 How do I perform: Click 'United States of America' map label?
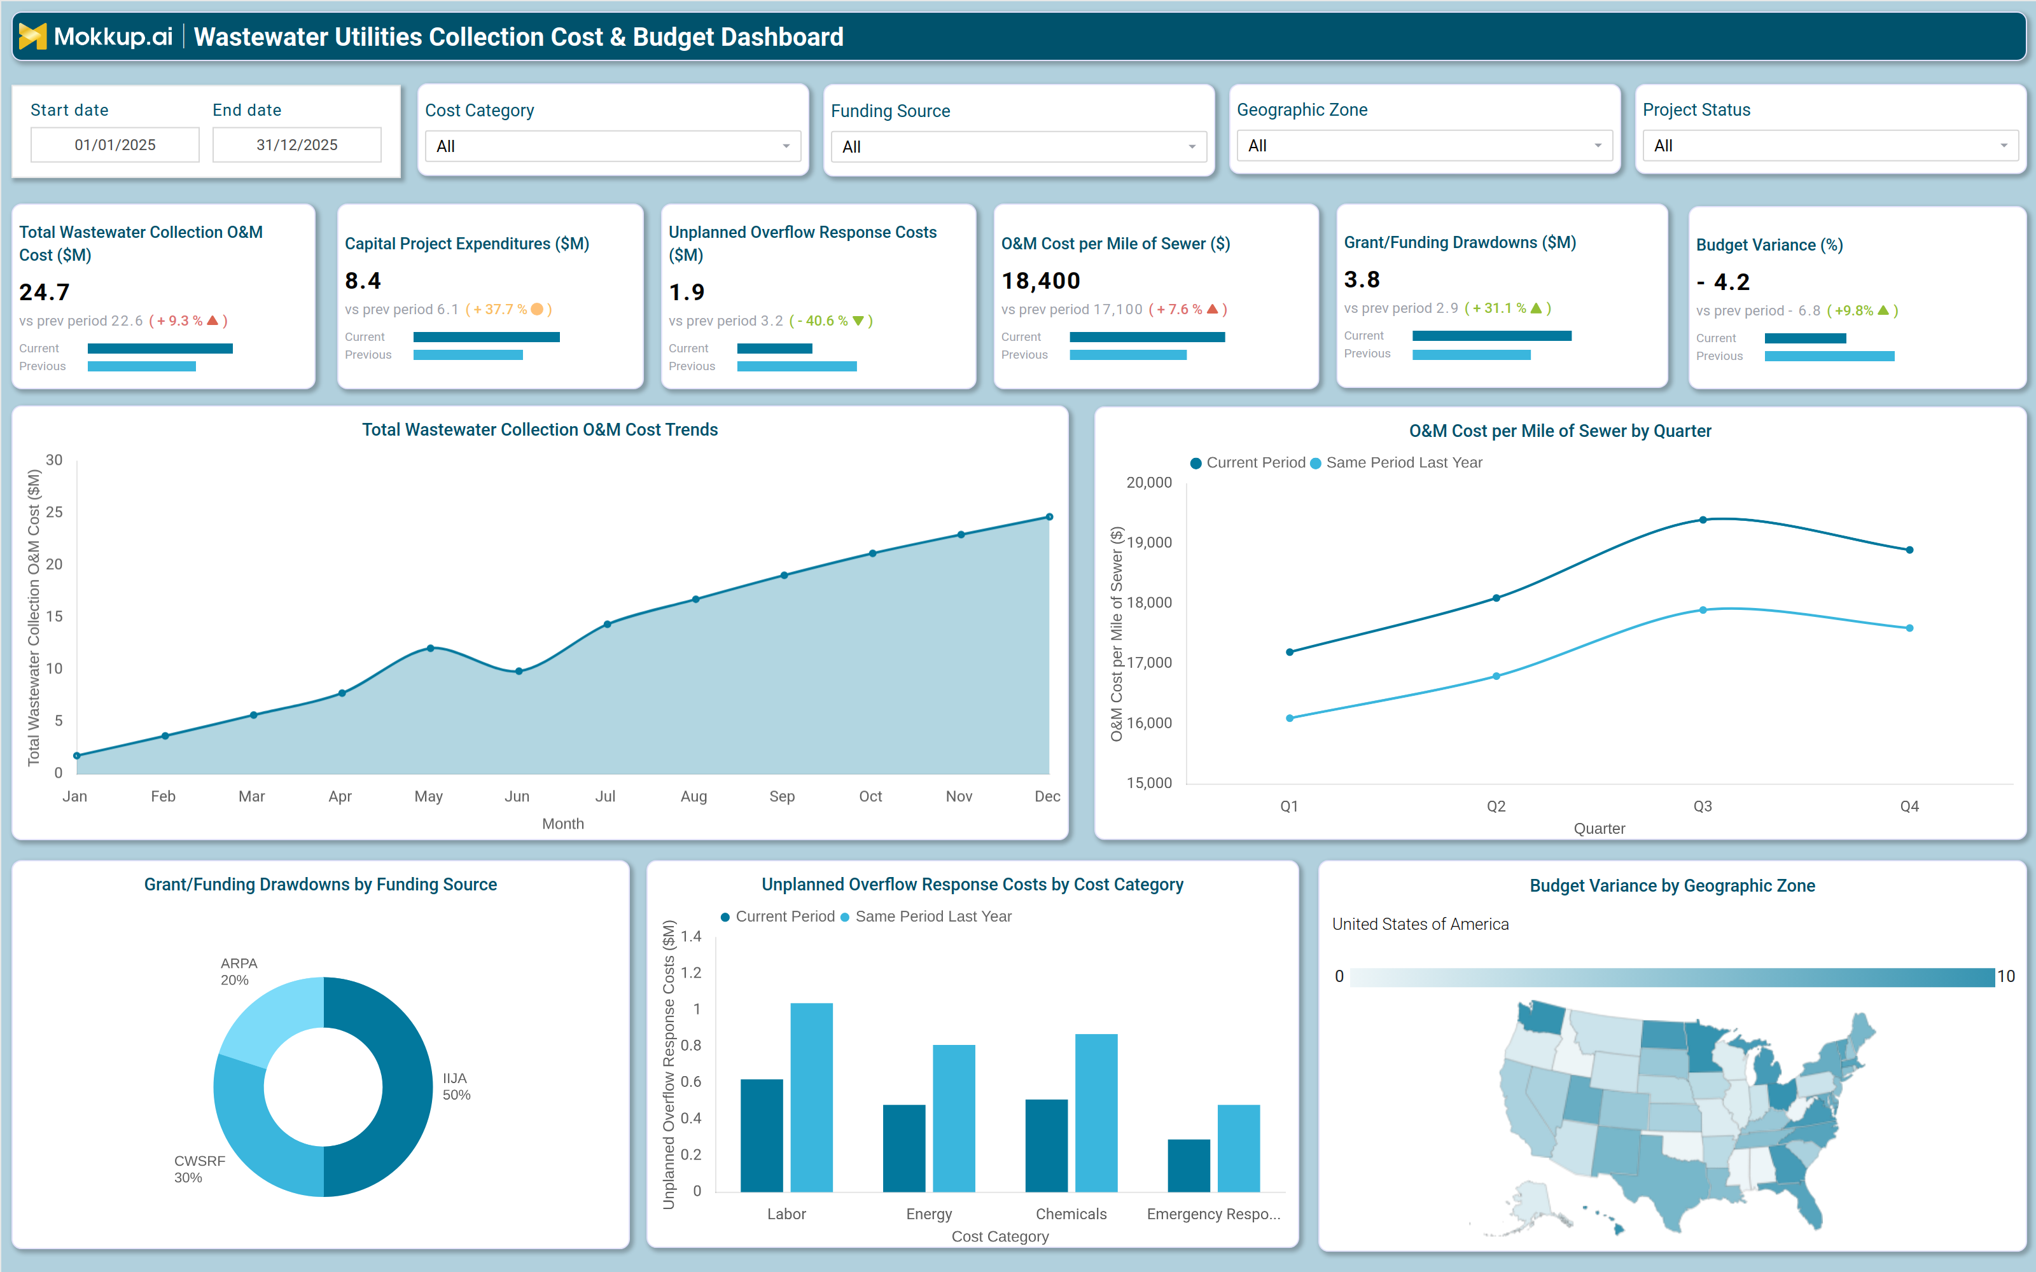[1420, 923]
